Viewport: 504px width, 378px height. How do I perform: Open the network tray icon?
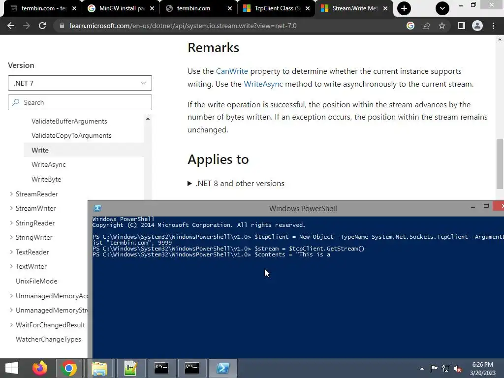pyautogui.click(x=446, y=369)
